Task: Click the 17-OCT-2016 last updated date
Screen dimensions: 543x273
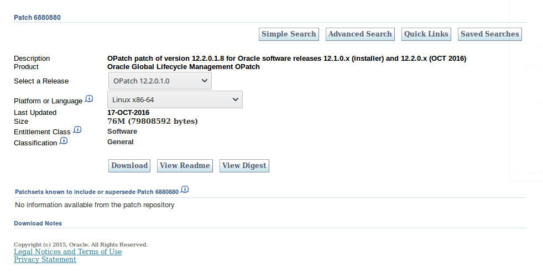Action: [128, 113]
